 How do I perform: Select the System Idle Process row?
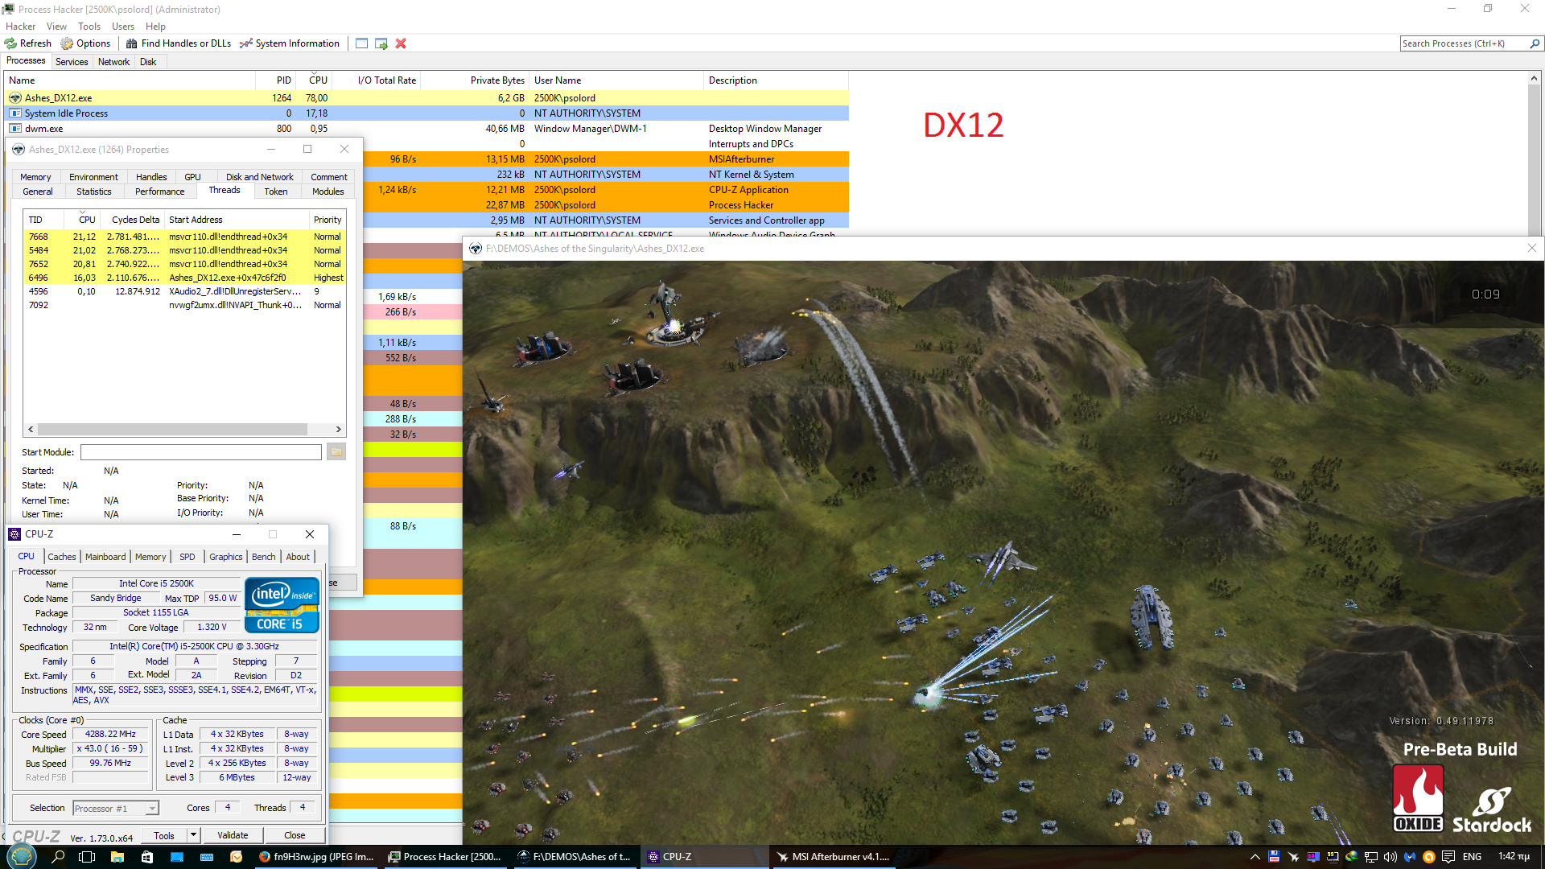click(x=426, y=113)
